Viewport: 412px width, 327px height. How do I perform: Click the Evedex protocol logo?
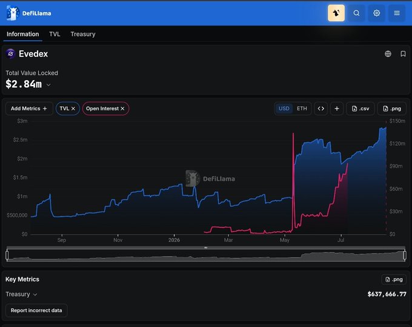tap(10, 54)
